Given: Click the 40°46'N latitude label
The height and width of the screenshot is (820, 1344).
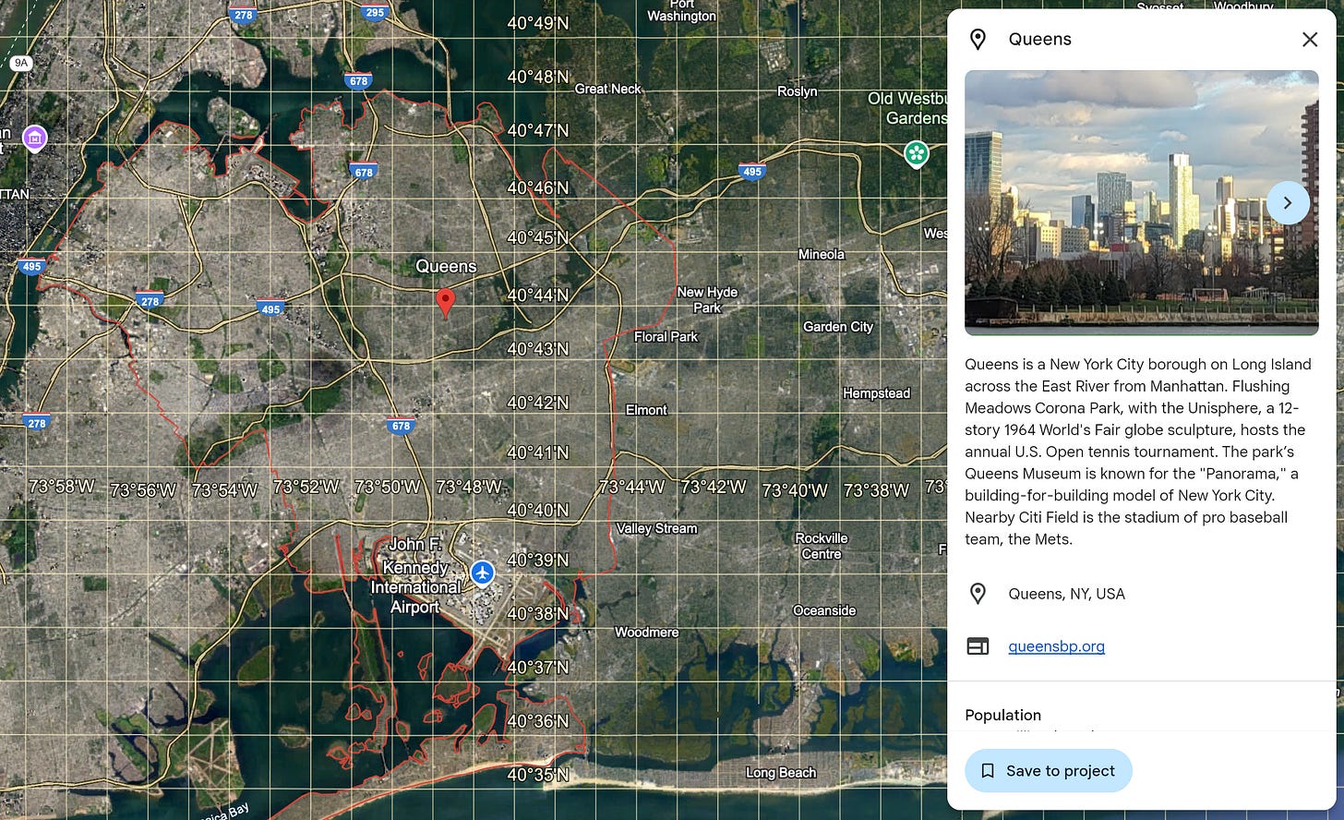Looking at the screenshot, I should 538,187.
